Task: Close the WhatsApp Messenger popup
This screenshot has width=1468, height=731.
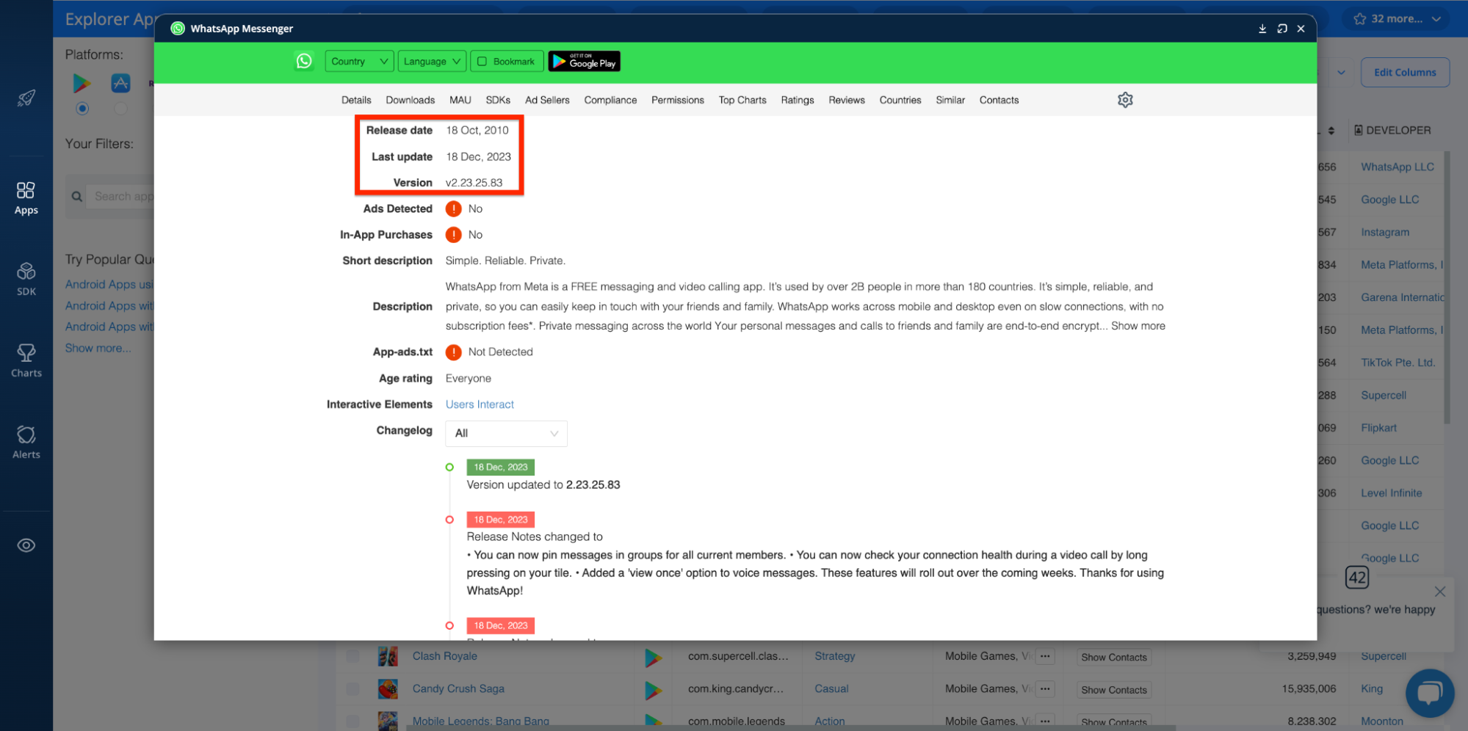Action: (x=1301, y=29)
